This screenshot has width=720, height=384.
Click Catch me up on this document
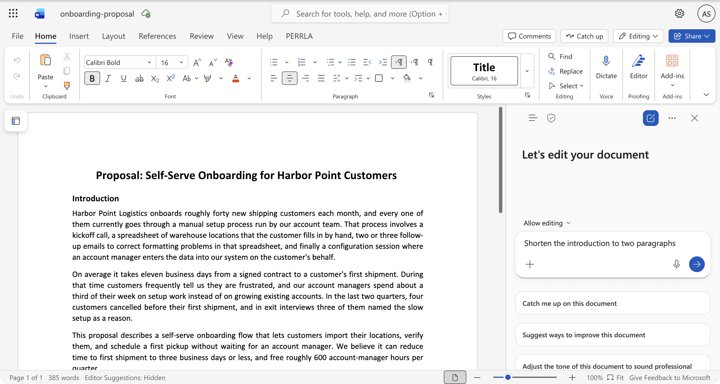(x=613, y=303)
